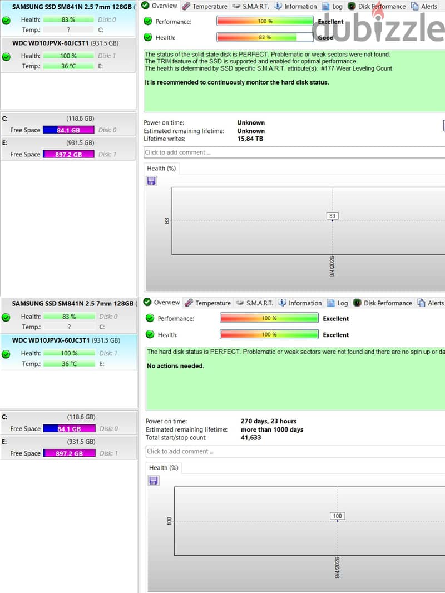The width and height of the screenshot is (445, 593).
Task: Open Information tab in upper screenshot
Action: click(295, 7)
